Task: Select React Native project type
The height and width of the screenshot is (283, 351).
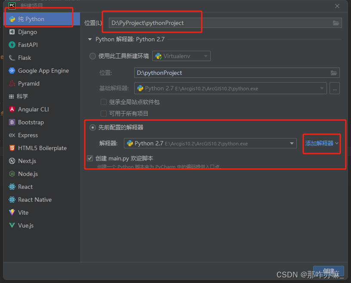Action: (42, 200)
